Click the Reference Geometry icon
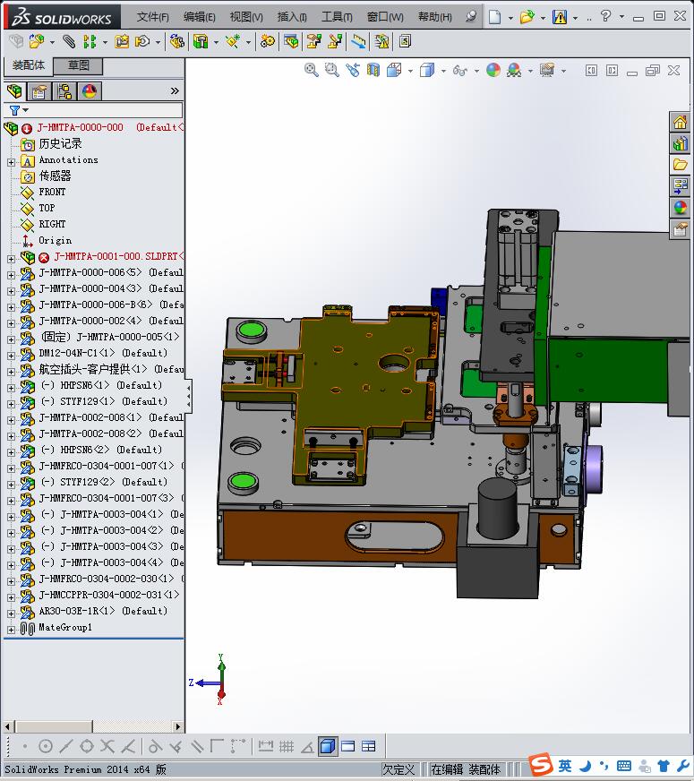The image size is (694, 781). (233, 41)
